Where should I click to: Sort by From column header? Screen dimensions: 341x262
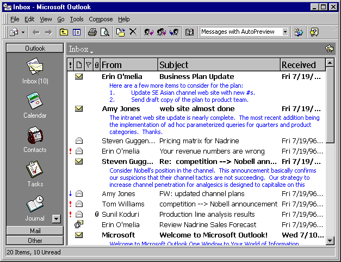coord(129,65)
